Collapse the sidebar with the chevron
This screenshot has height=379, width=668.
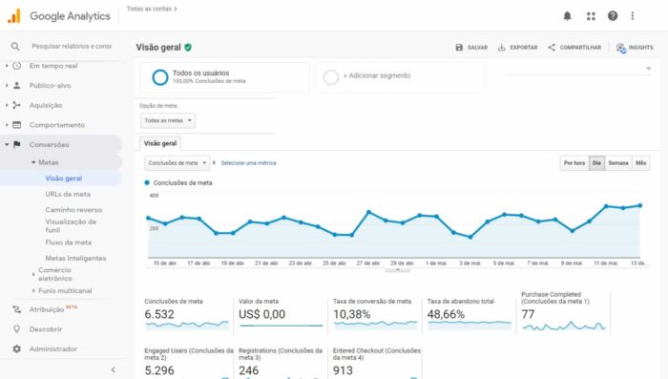(x=113, y=369)
